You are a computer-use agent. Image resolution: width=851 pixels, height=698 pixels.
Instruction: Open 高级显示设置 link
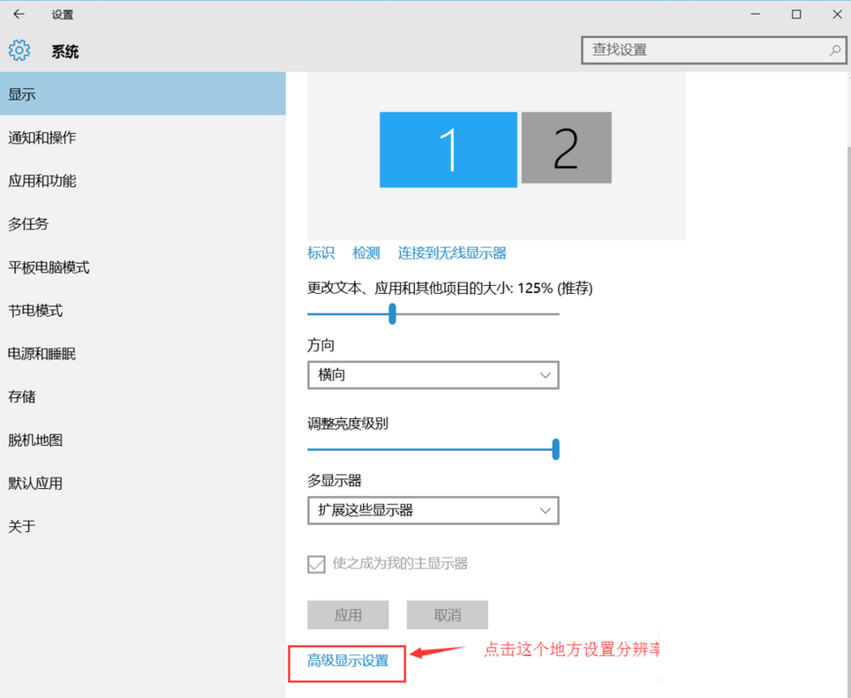[348, 661]
